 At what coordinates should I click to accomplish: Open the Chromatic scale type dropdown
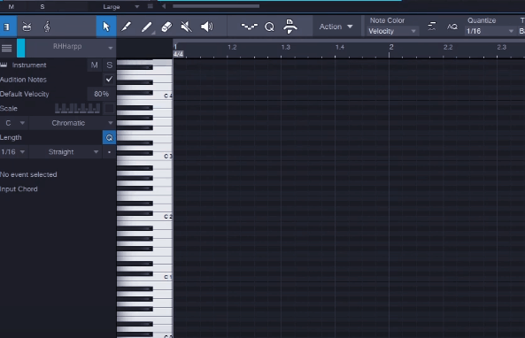72,123
